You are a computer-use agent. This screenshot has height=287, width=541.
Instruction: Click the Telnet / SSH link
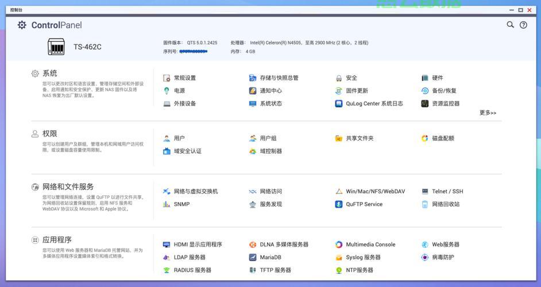point(447,192)
